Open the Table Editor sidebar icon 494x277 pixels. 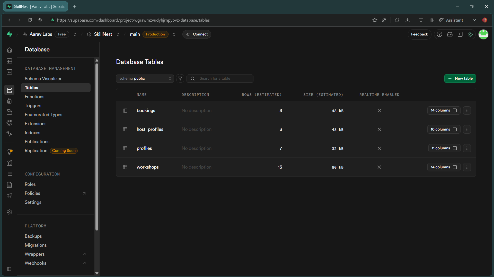pyautogui.click(x=10, y=61)
